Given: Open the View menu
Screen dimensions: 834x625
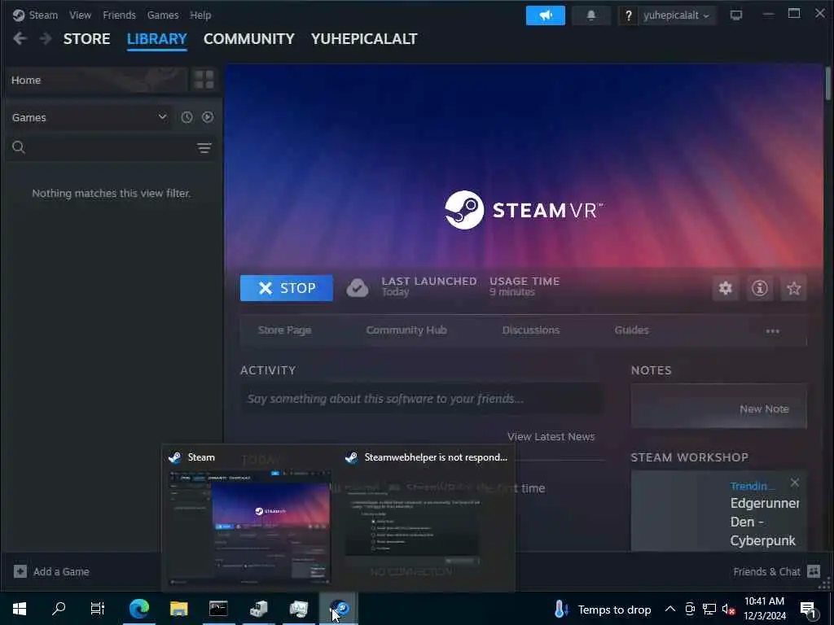Looking at the screenshot, I should (x=80, y=15).
